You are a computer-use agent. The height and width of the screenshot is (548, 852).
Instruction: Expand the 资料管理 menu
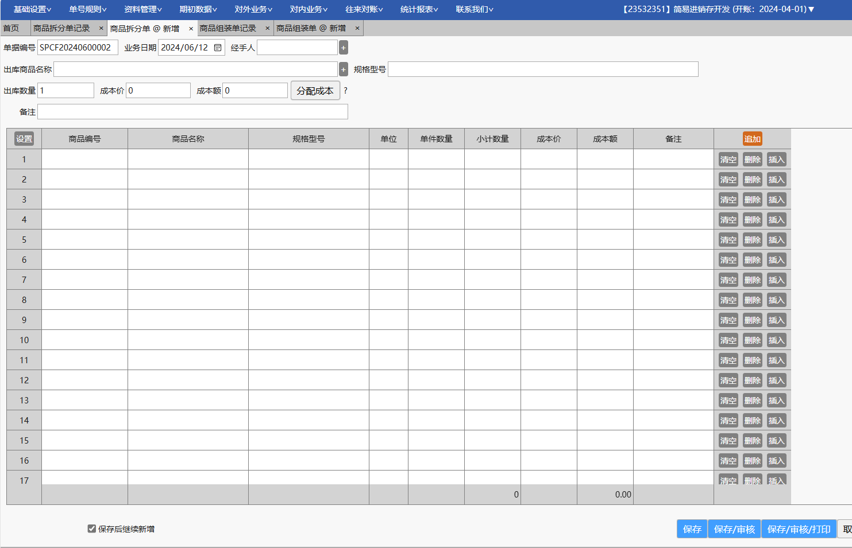point(142,9)
